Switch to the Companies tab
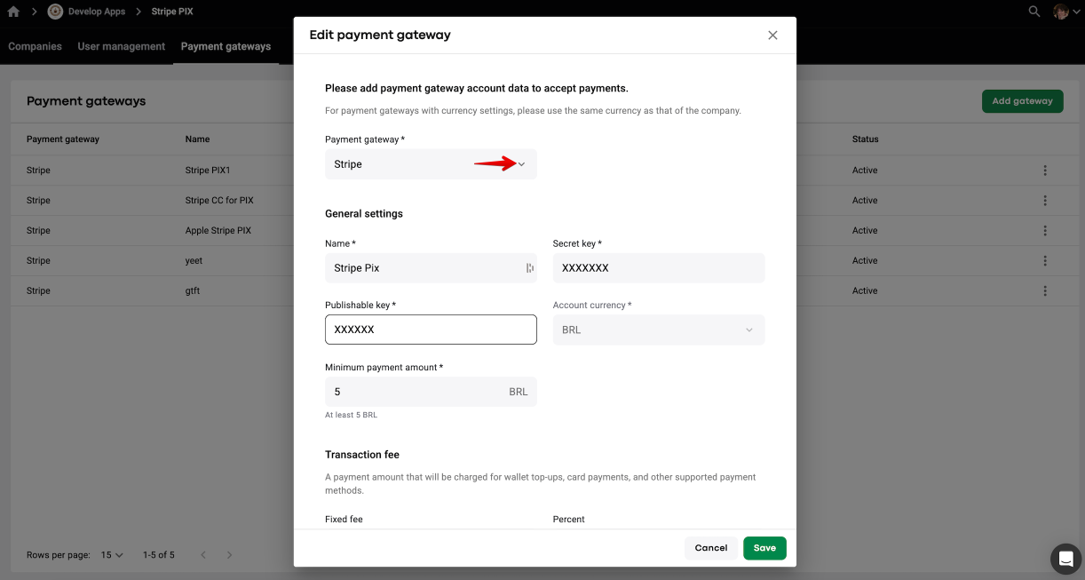 (36, 46)
